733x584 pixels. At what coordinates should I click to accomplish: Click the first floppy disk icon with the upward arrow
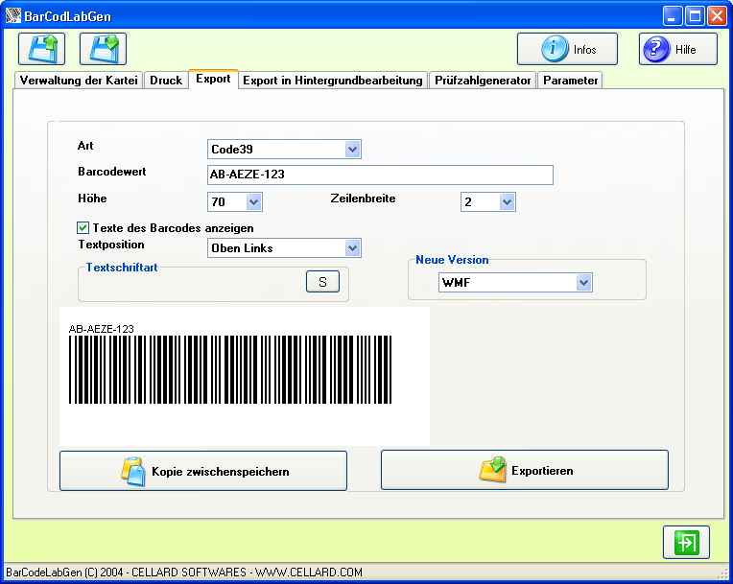coord(41,49)
